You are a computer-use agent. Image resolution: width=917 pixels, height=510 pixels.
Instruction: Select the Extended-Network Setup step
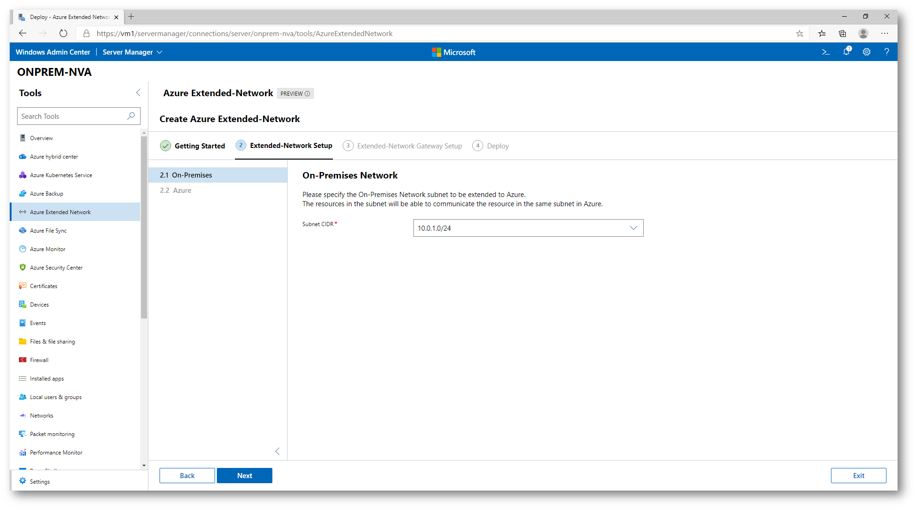click(284, 146)
